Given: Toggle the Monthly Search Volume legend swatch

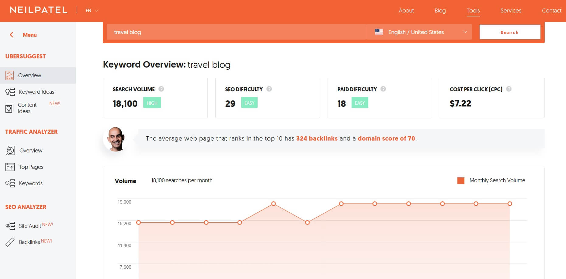Looking at the screenshot, I should [461, 181].
